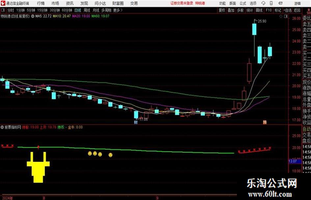The width and height of the screenshot is (311, 200).
Task: Select the 日线 daily period tab
Action: (x=78, y=10)
